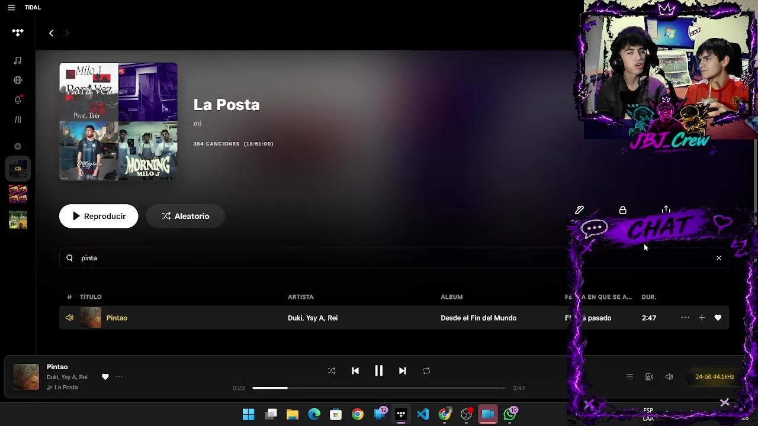Navigate back with the left arrow
The image size is (758, 426).
pyautogui.click(x=51, y=33)
